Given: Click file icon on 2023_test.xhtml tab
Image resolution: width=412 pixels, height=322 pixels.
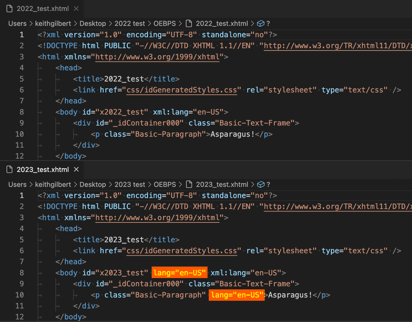Looking at the screenshot, I should 9,170.
